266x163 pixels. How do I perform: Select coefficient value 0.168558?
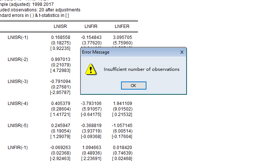point(61,37)
